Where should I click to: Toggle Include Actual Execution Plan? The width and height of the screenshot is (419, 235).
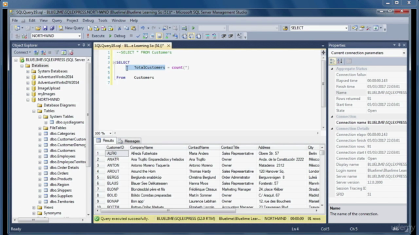coord(168,36)
